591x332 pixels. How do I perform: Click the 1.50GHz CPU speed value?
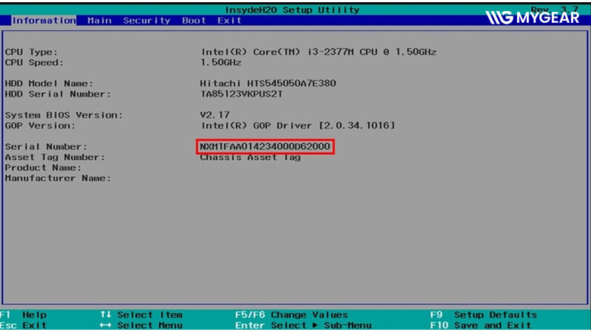221,63
